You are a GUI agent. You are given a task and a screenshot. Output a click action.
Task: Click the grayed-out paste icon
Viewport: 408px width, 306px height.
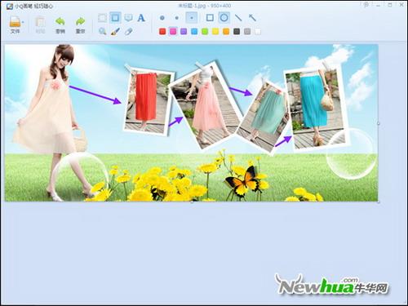coord(40,22)
